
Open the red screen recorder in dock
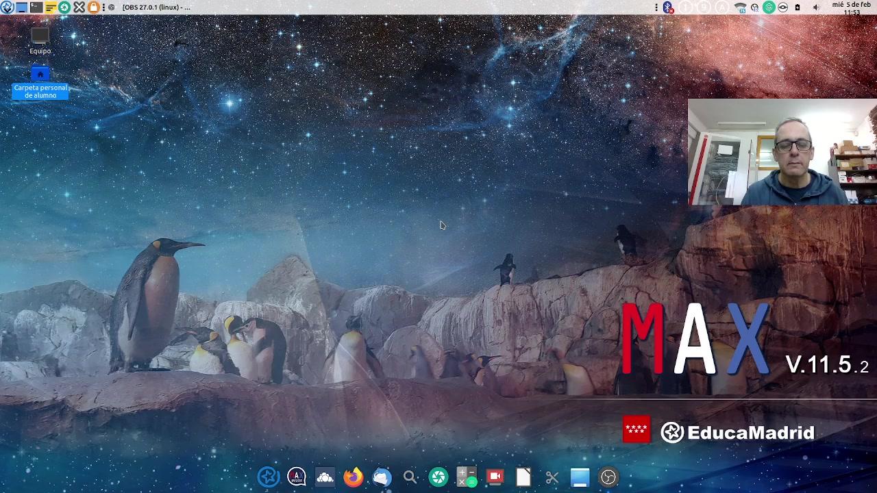495,477
